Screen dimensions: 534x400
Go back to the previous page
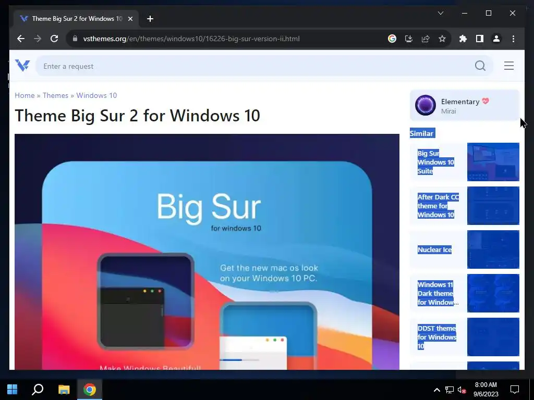point(21,39)
